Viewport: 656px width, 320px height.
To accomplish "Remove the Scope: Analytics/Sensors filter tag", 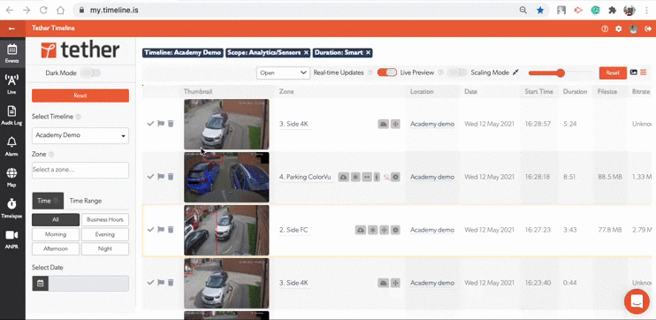I will coord(306,53).
